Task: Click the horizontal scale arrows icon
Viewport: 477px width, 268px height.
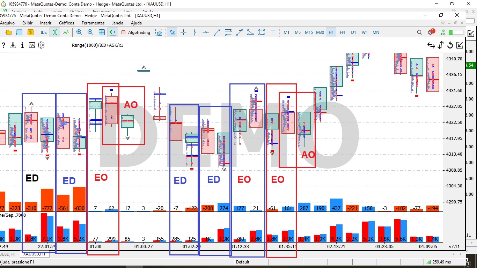Action: pos(431,45)
